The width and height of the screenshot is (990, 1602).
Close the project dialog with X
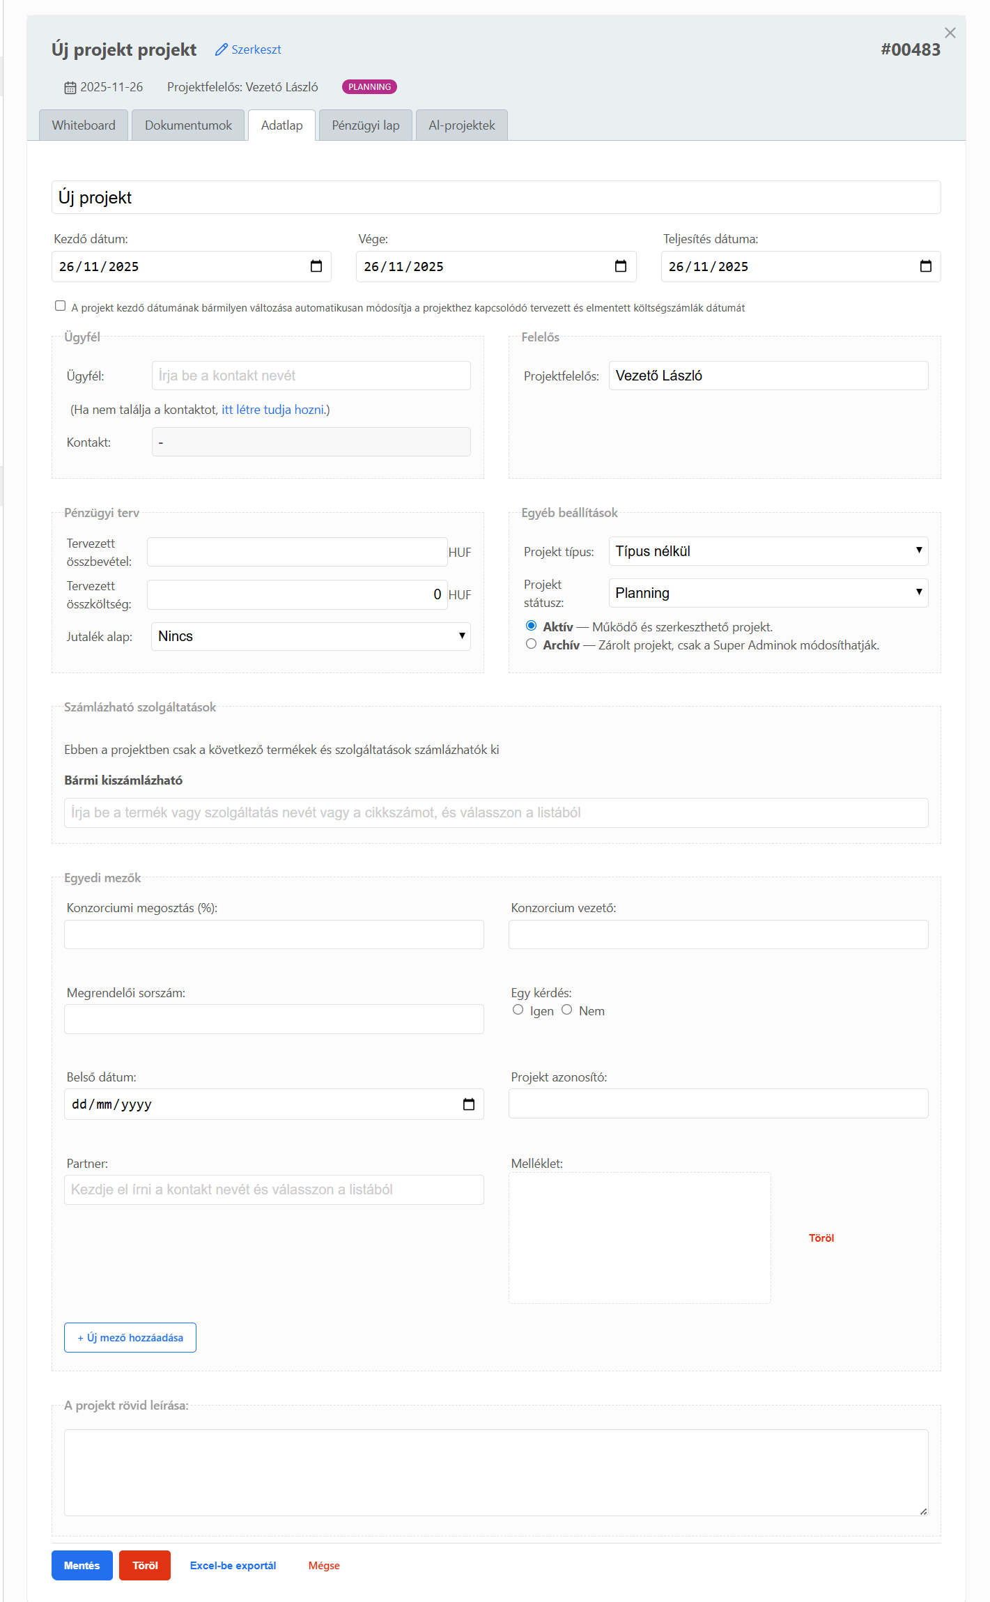pyautogui.click(x=950, y=33)
